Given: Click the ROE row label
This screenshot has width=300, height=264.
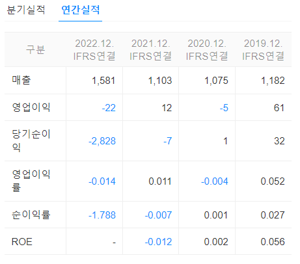Looking at the screenshot, I should point(22,242).
